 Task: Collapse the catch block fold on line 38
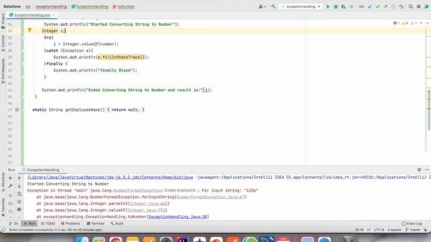[x=24, y=50]
